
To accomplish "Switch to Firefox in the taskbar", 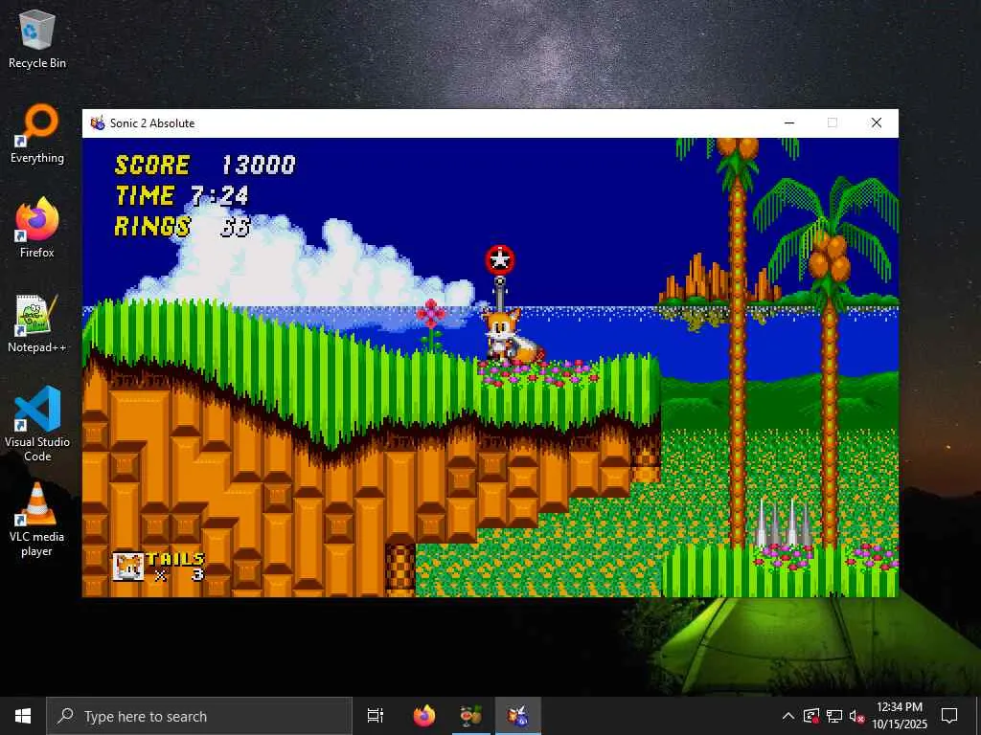I will pyautogui.click(x=424, y=716).
